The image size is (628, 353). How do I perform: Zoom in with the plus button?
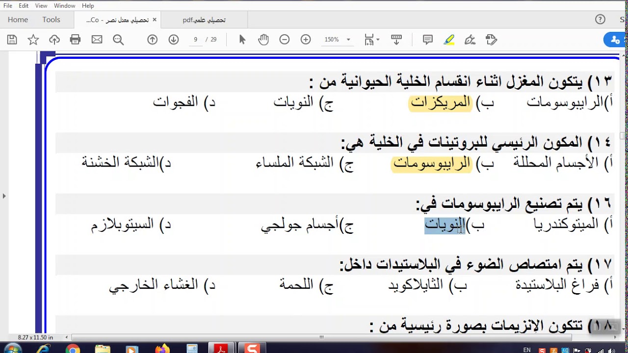306,40
